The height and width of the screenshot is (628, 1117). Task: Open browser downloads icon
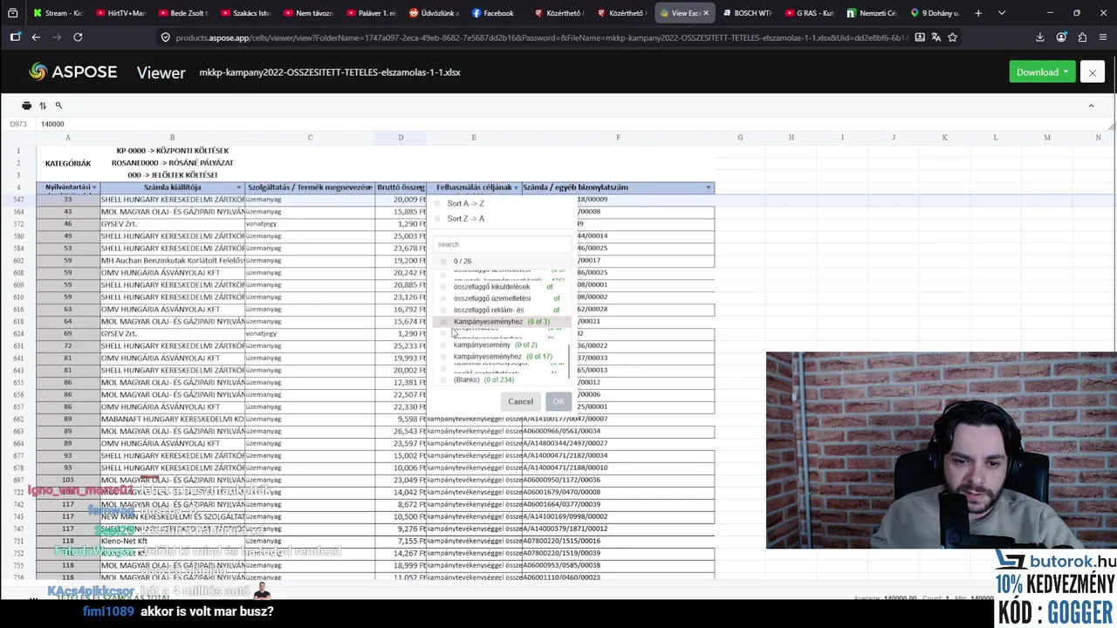tap(1039, 38)
